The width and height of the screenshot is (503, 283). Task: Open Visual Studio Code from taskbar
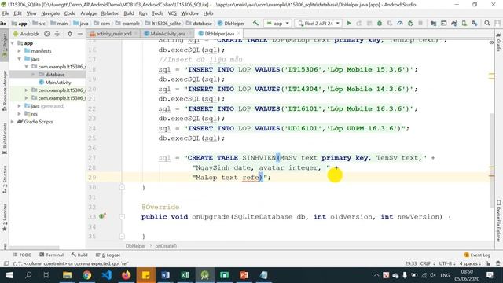click(x=107, y=275)
